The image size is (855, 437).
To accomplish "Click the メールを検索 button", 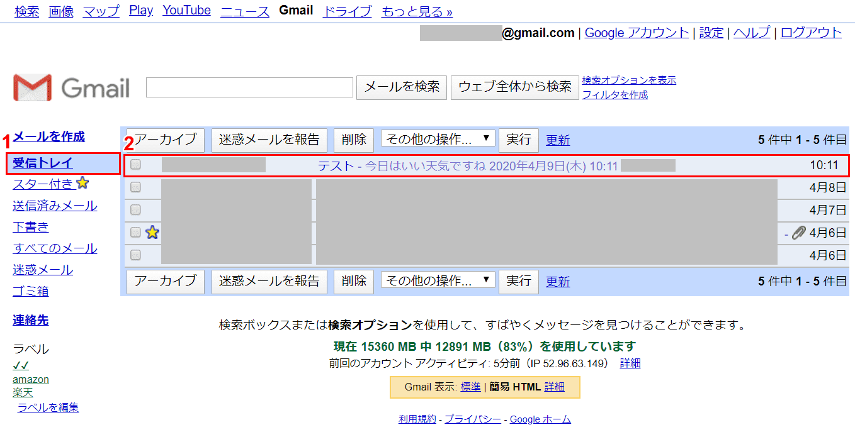I will (402, 87).
